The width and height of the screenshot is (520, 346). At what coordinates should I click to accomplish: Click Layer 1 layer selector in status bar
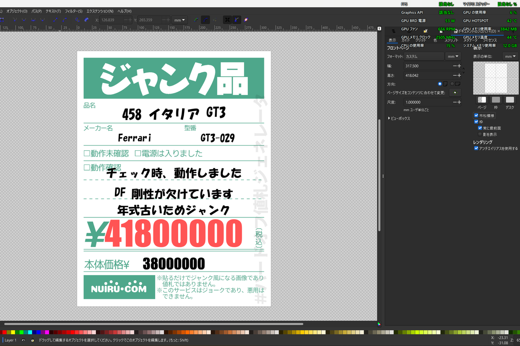pos(10,340)
